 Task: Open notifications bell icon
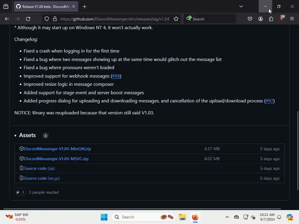(x=279, y=217)
